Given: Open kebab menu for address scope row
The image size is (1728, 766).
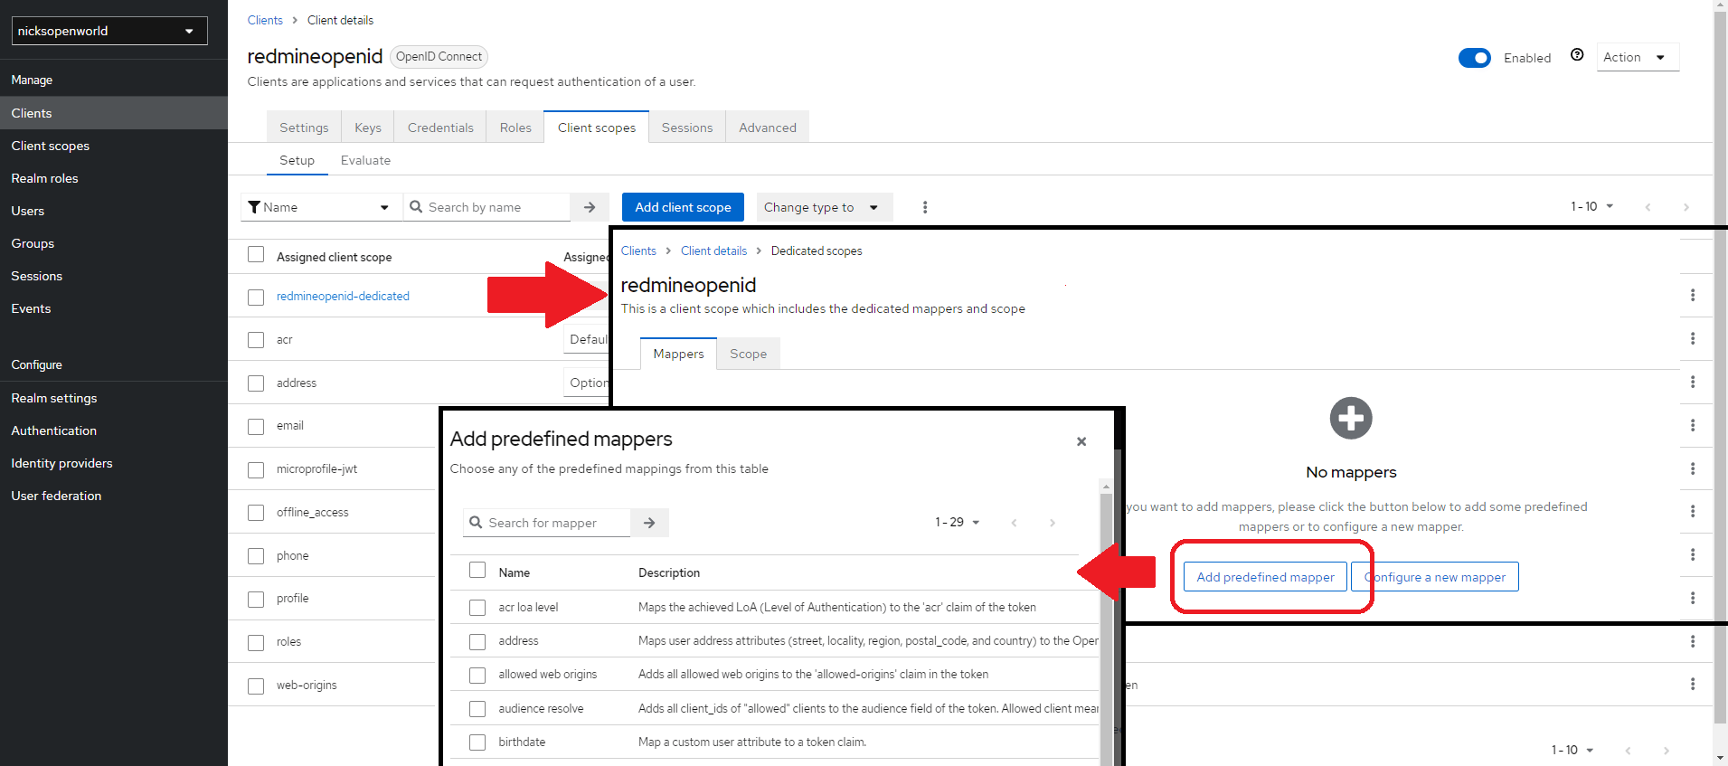Looking at the screenshot, I should (1693, 382).
